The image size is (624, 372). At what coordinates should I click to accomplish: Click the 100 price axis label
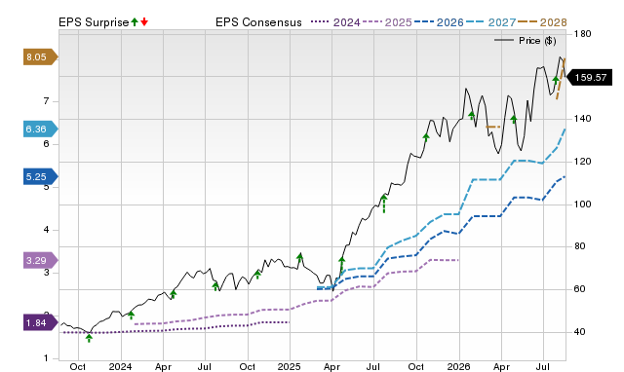582,204
